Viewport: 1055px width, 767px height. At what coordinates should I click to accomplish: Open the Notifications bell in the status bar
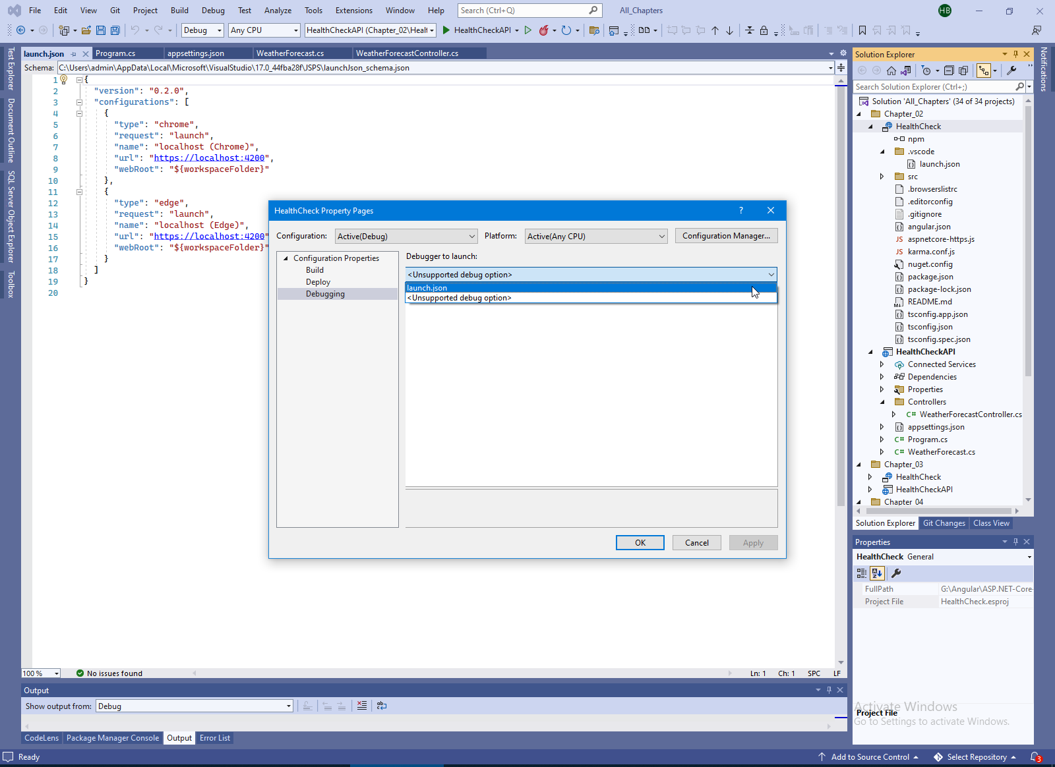pos(1036,757)
